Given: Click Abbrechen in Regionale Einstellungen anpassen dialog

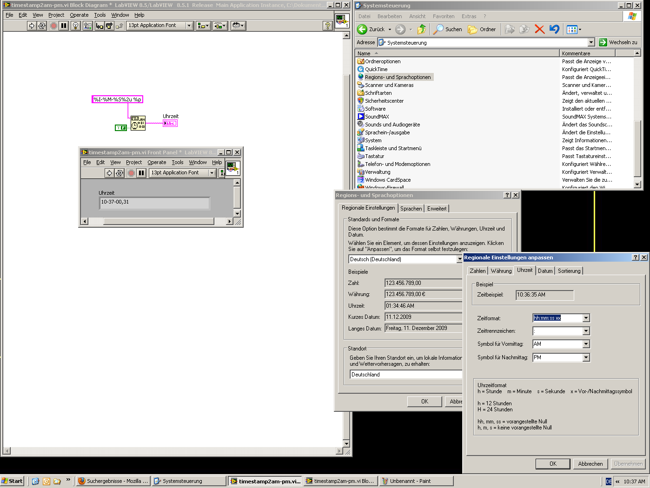Looking at the screenshot, I should (x=590, y=464).
